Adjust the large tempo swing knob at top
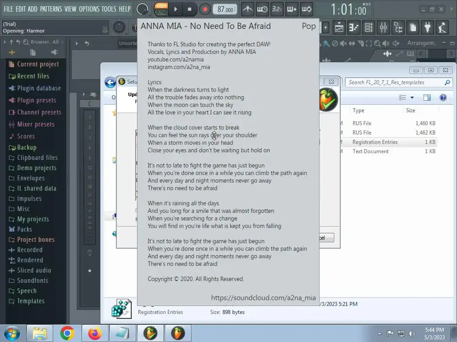This screenshot has width=457, height=342. (142, 9)
